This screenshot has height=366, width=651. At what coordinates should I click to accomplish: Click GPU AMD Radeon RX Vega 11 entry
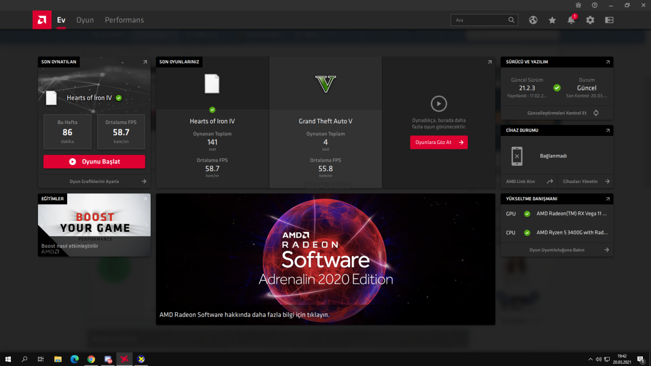[x=557, y=214]
